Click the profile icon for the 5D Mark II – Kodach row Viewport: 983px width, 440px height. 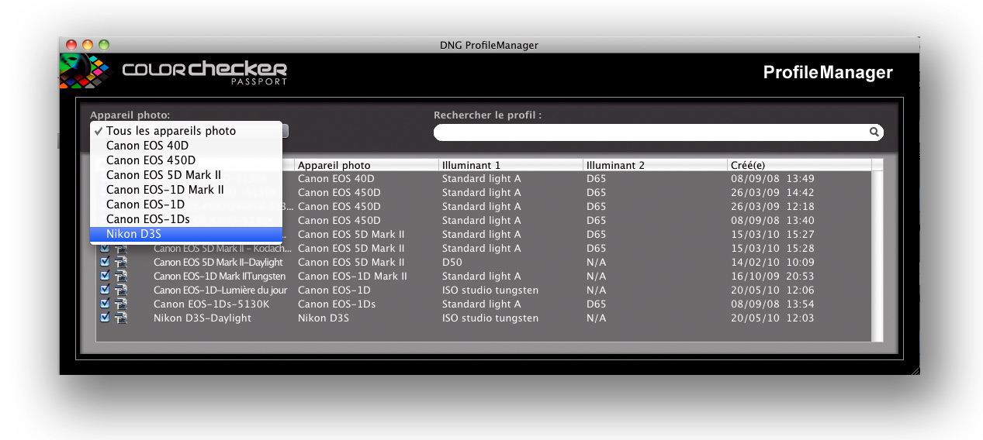click(x=122, y=249)
